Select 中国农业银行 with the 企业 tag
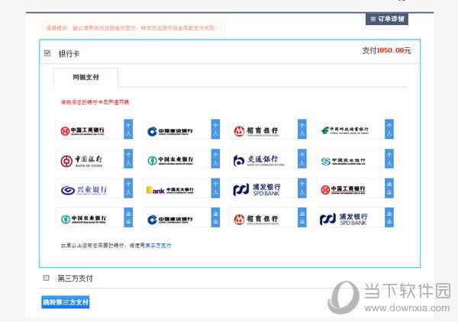Screen dimensions: 458x322 94,217
